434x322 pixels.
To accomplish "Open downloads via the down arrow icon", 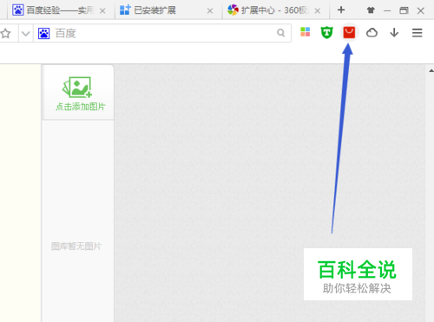I will coord(394,33).
